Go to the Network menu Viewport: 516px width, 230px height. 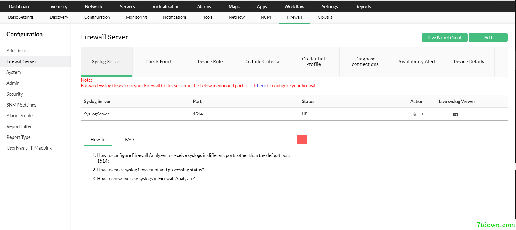point(94,7)
